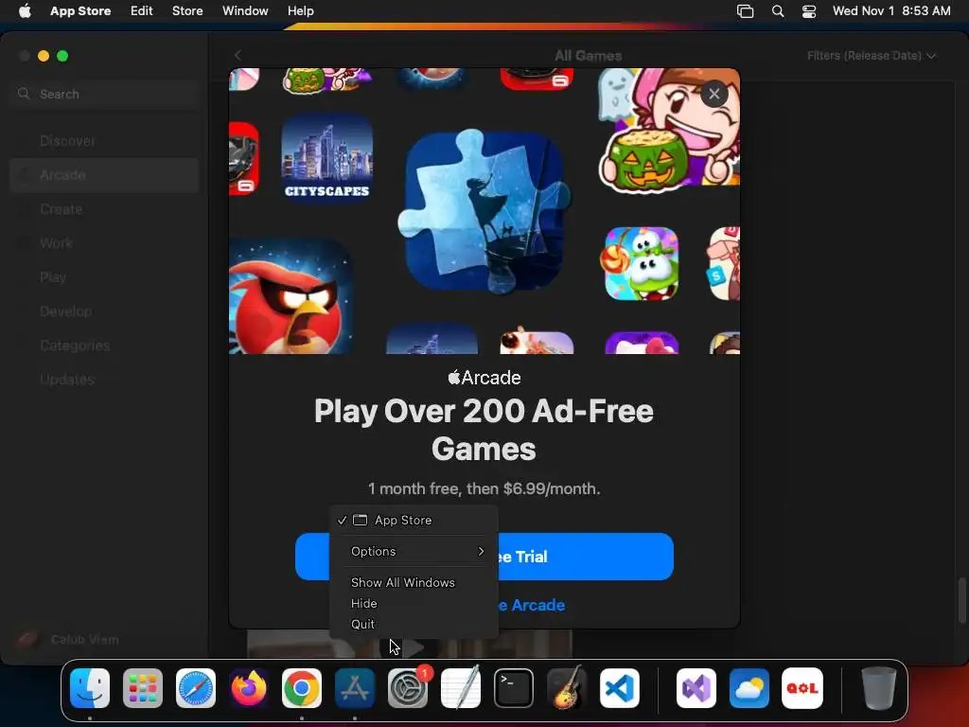Open the Window menu
This screenshot has height=727, width=969.
click(245, 11)
